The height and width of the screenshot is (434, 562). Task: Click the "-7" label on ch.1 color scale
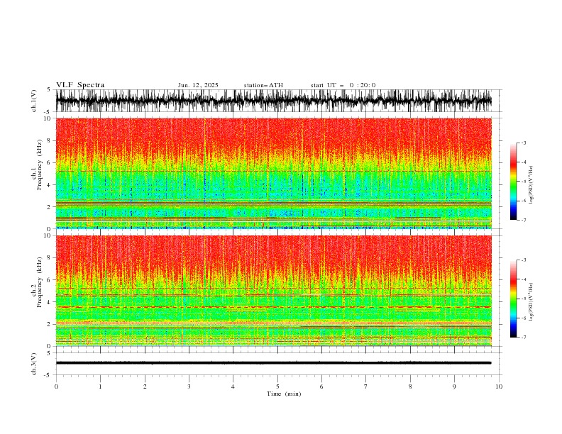pyautogui.click(x=524, y=220)
